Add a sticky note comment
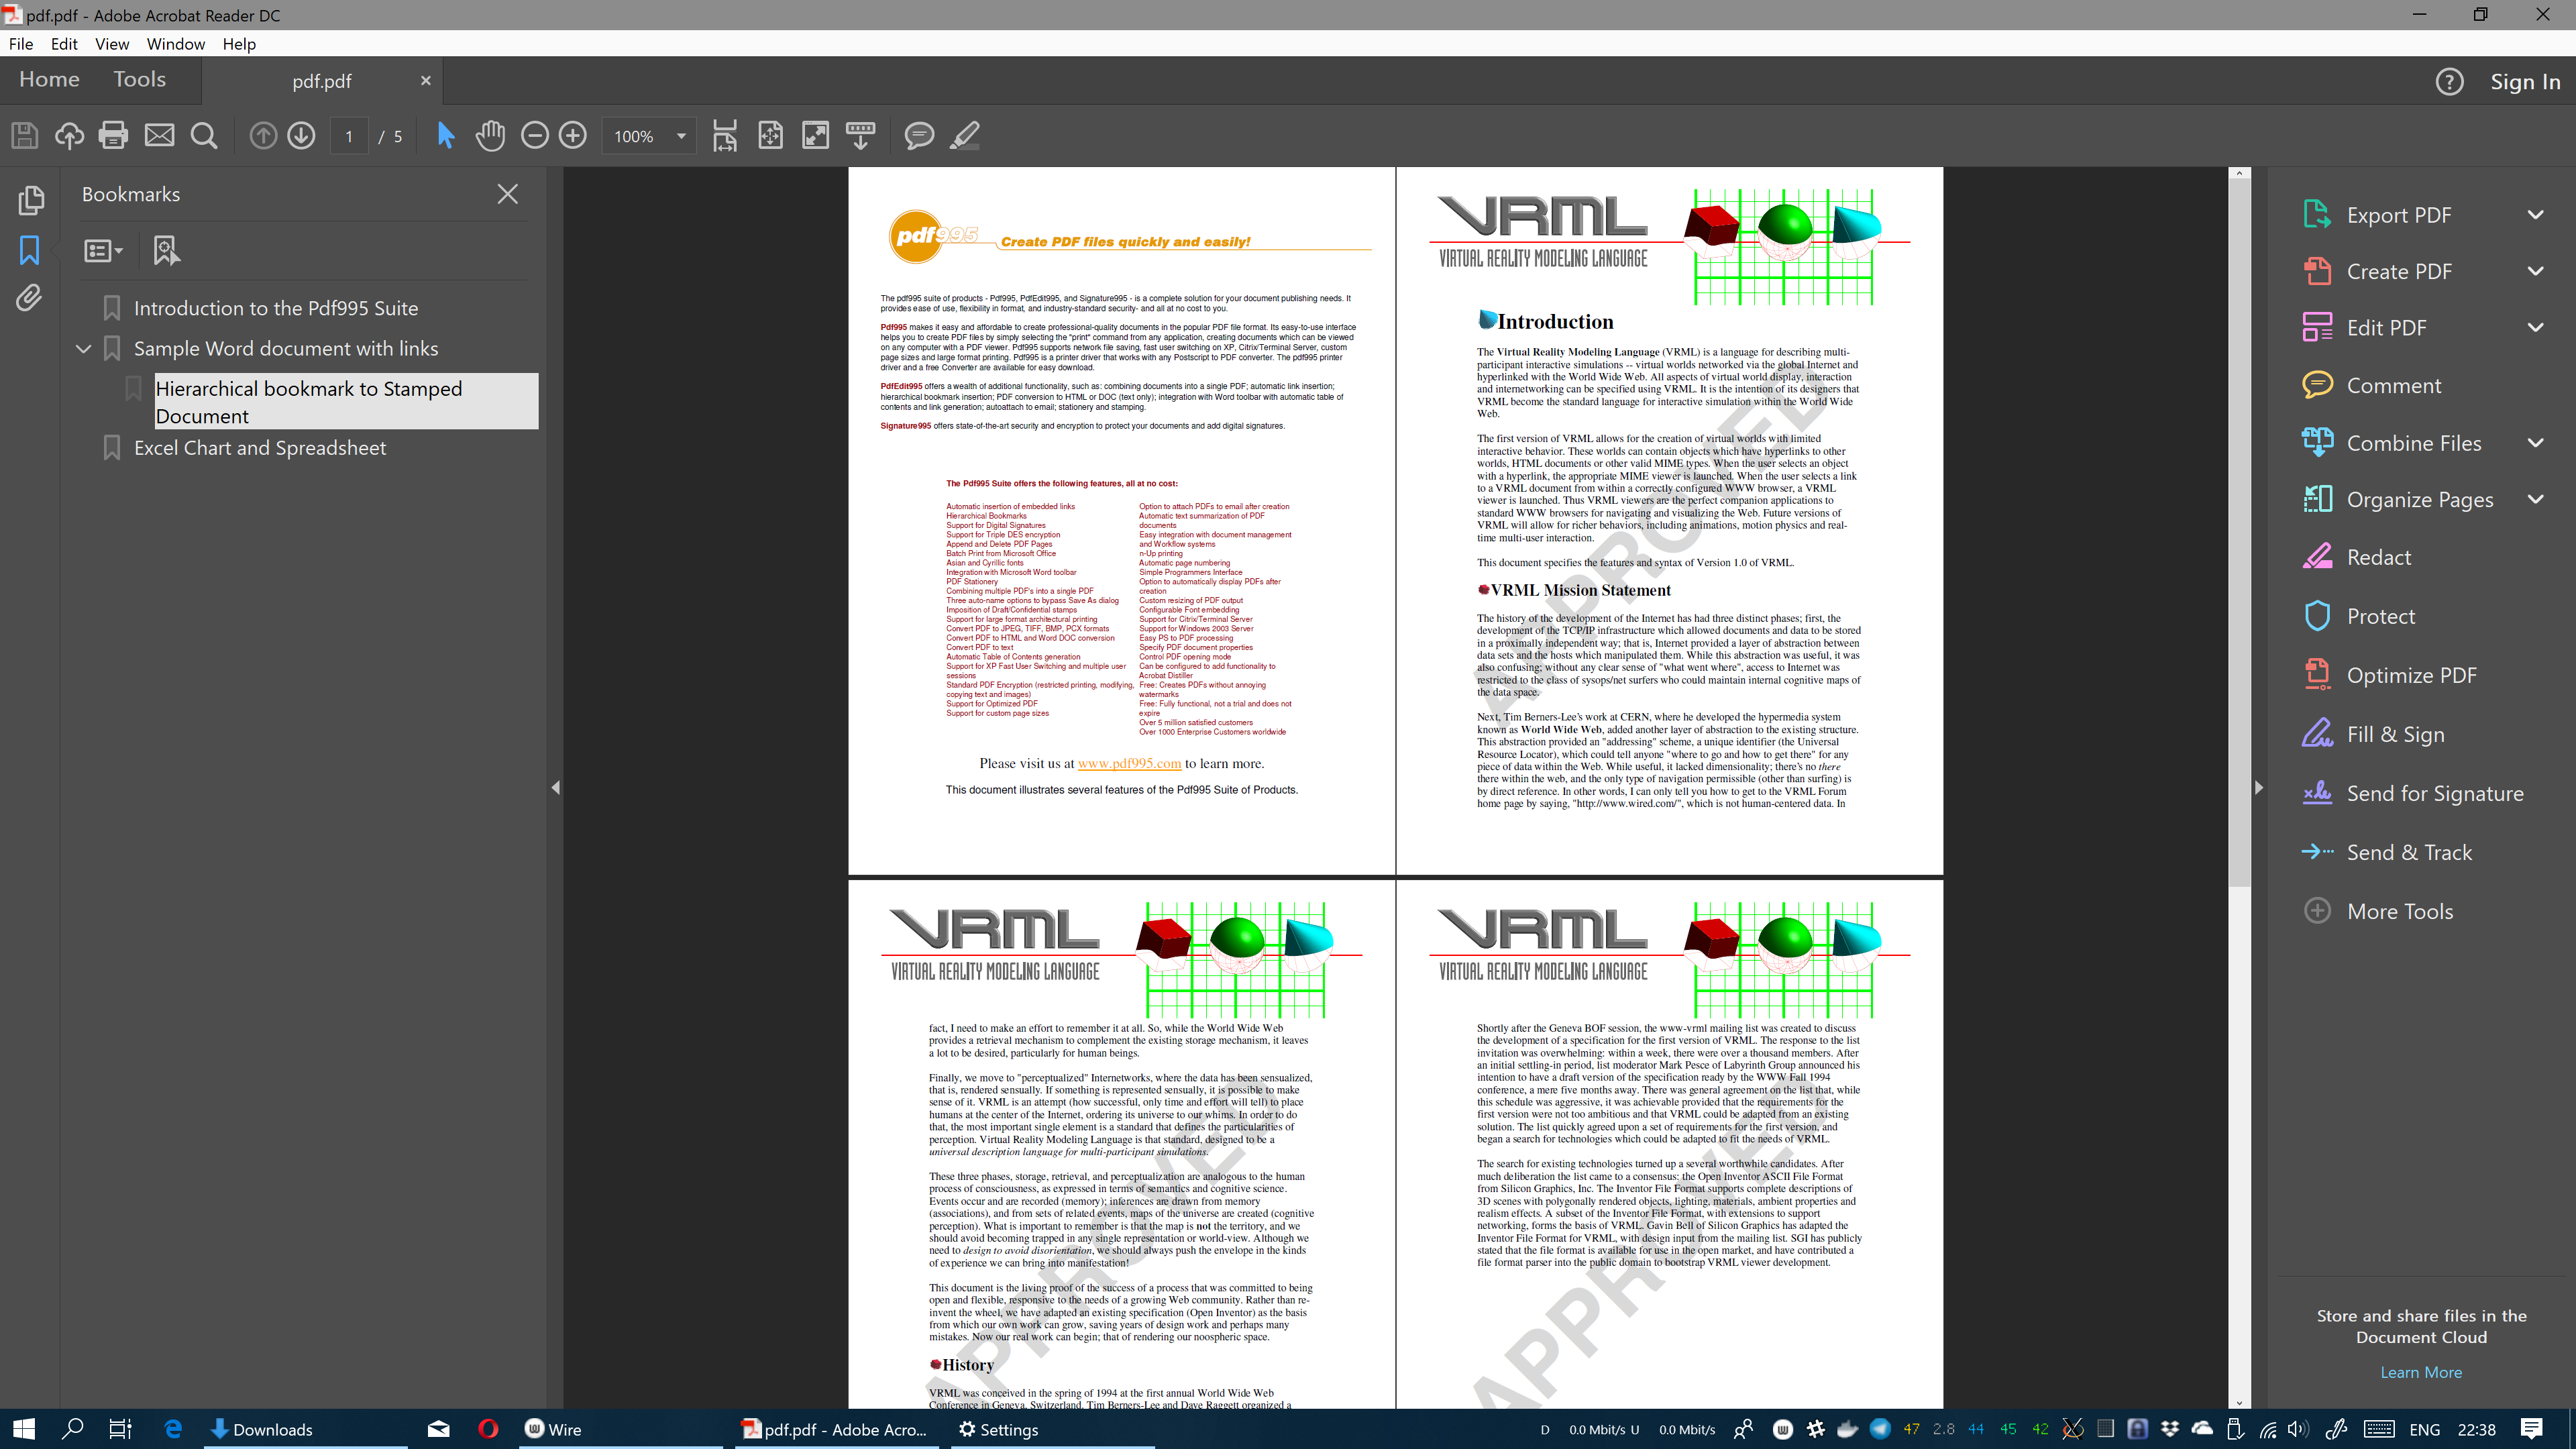 [918, 135]
